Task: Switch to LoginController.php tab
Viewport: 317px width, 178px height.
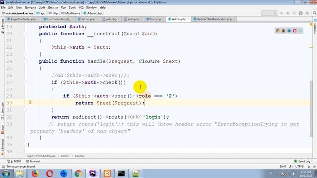Action: (23, 19)
